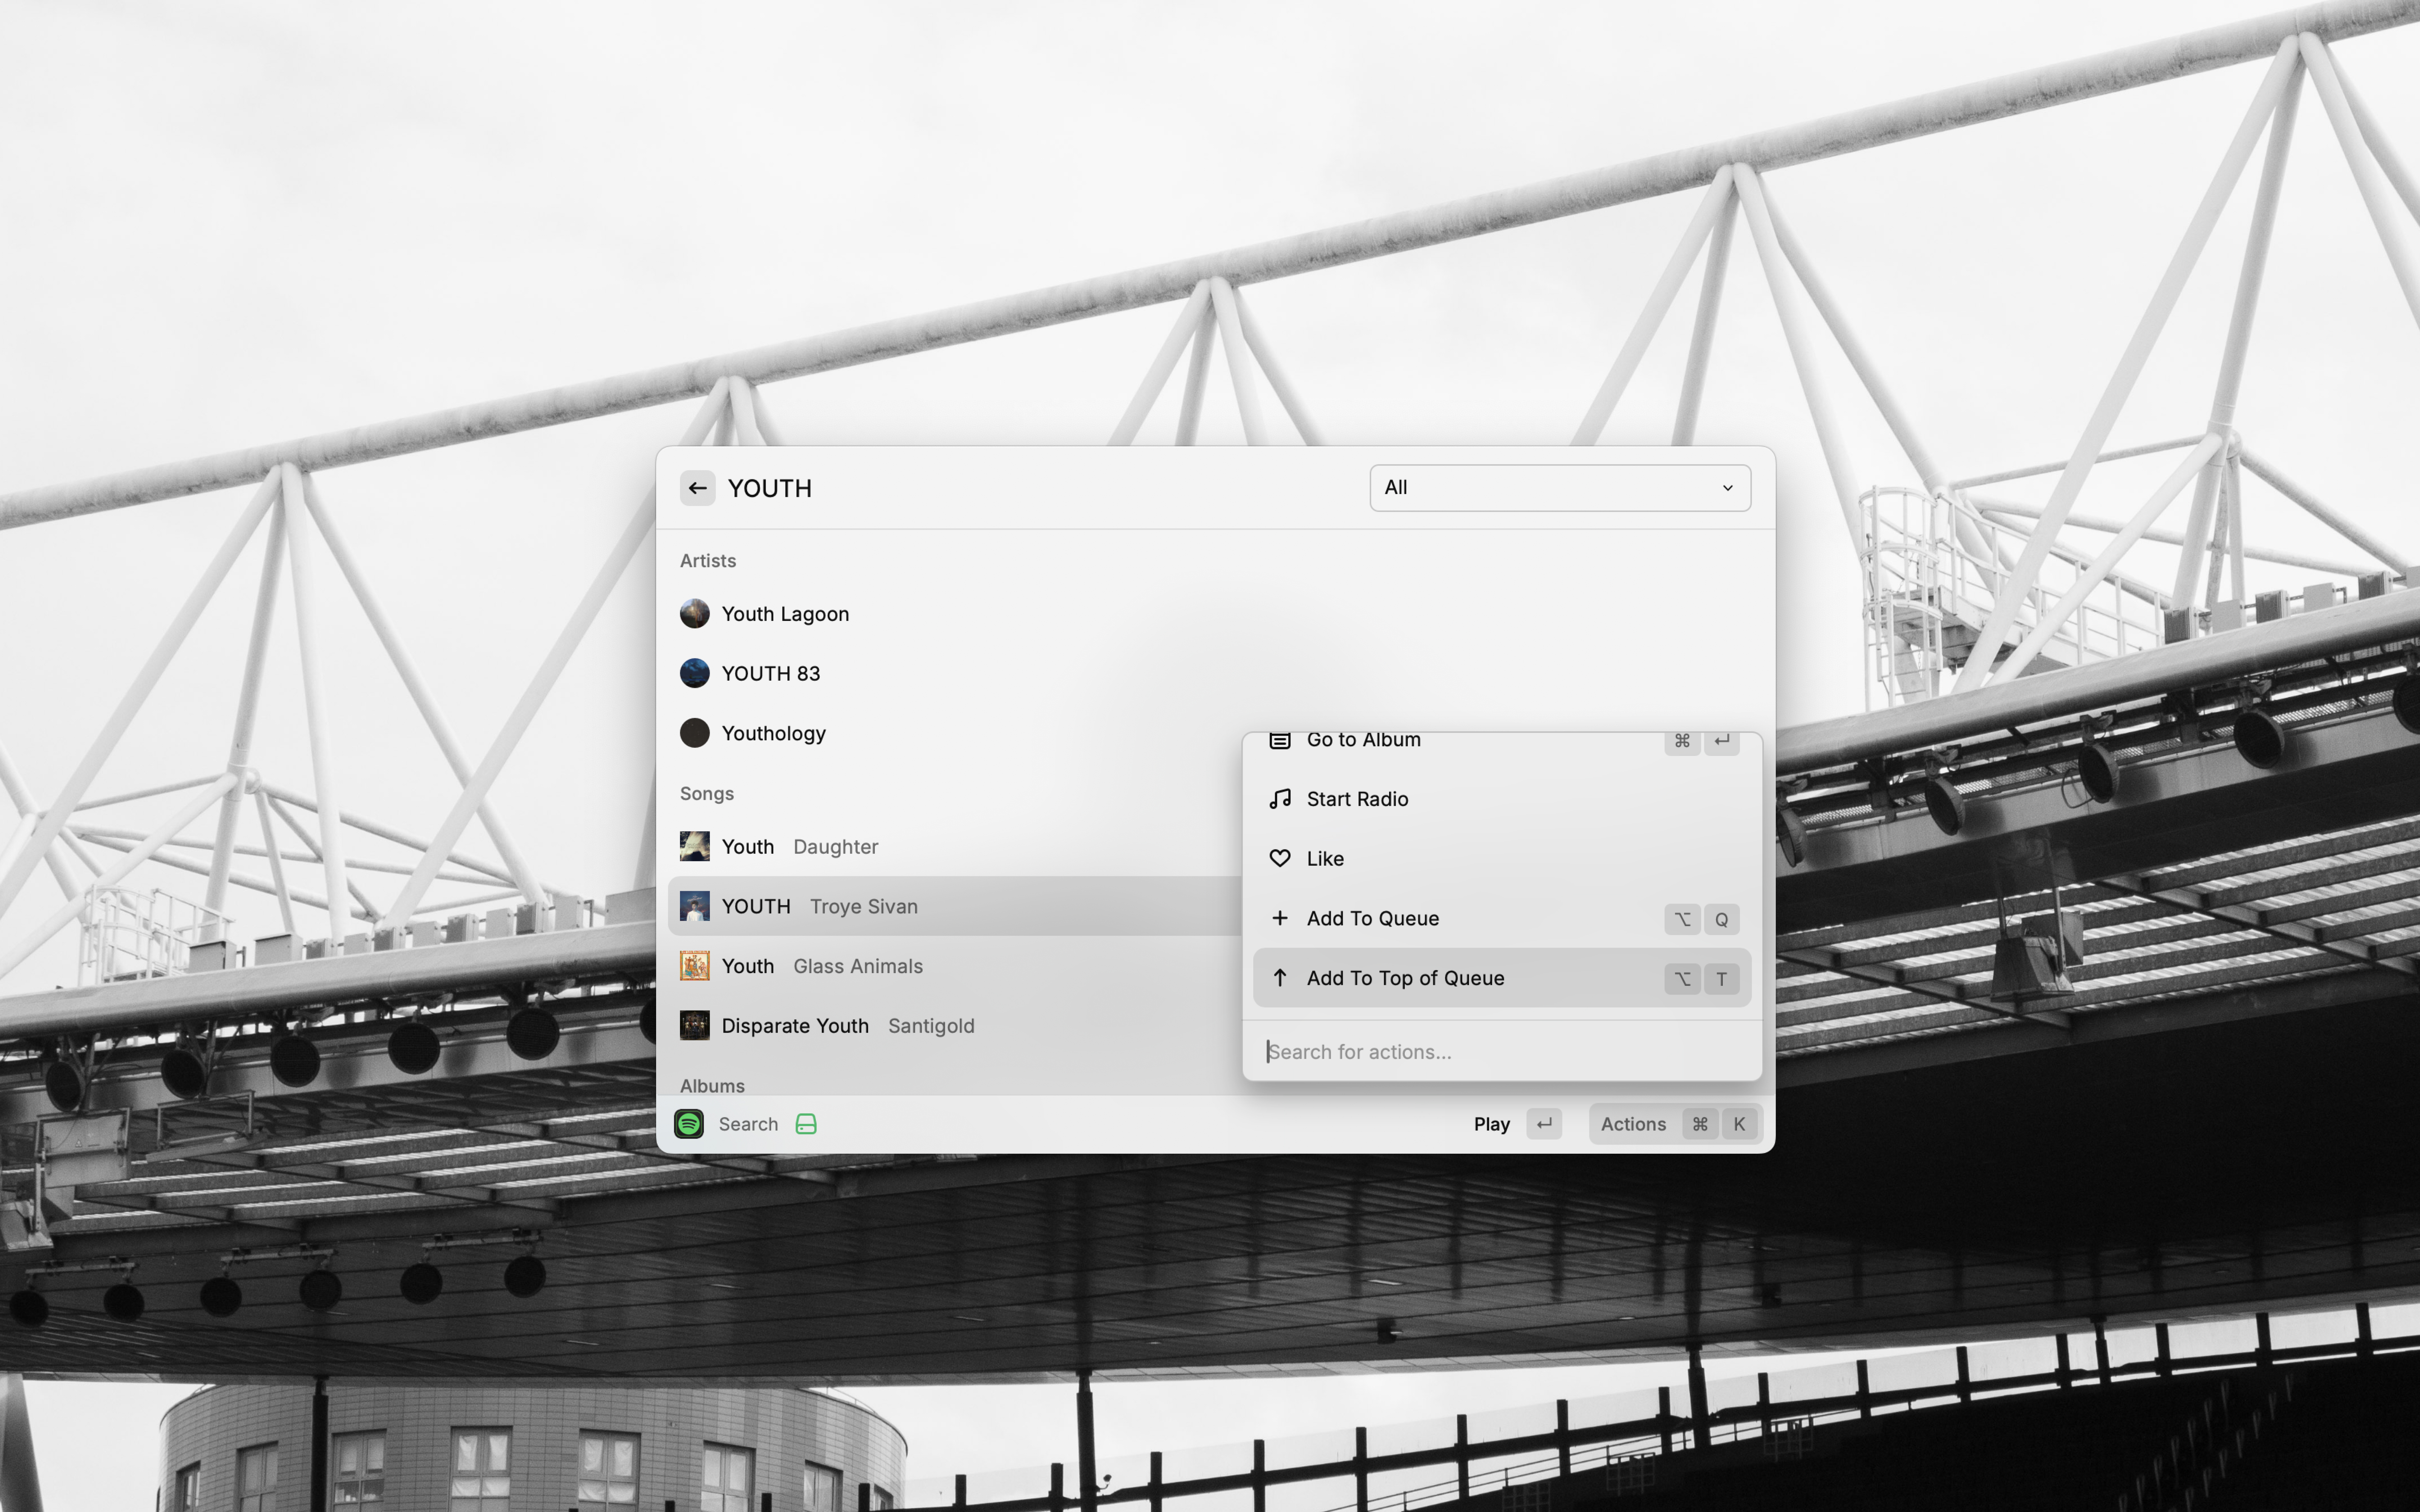The width and height of the screenshot is (2420, 1512).
Task: Click Youth by Glass Animals album thumbnail
Action: point(695,966)
